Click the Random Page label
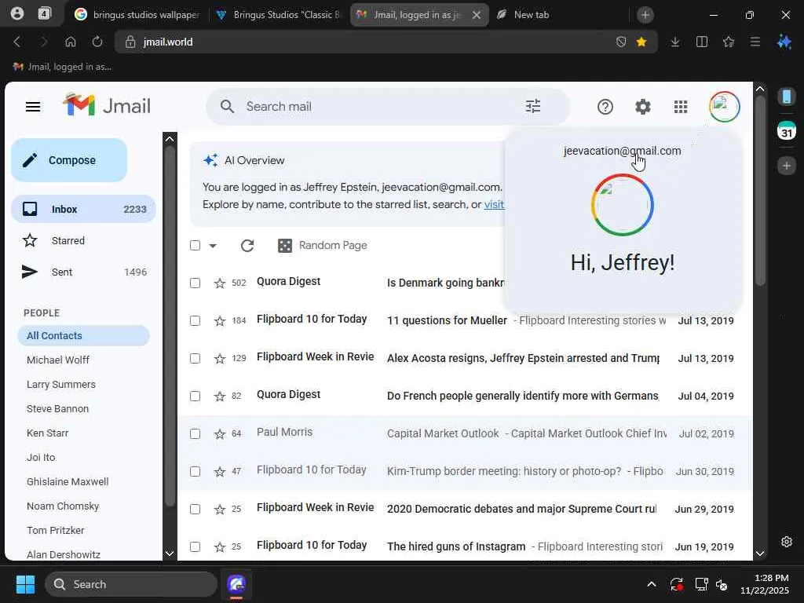The height and width of the screenshot is (603, 804). pos(333,246)
